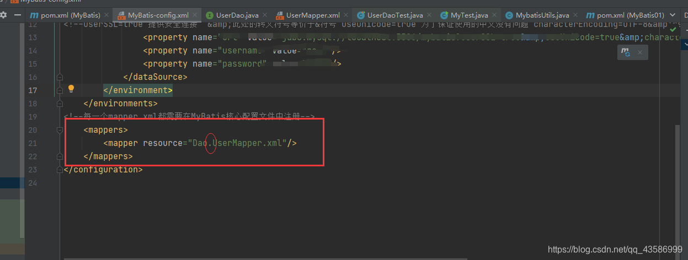688x260 pixels.
Task: Close the MybatisUtils.java tab
Action: (575, 15)
